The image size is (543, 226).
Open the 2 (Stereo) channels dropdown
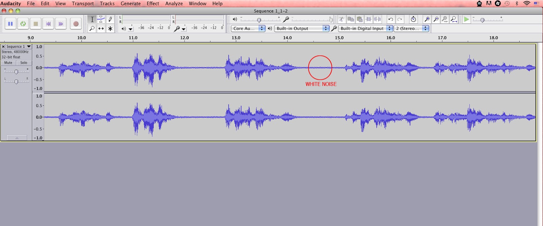(x=412, y=28)
